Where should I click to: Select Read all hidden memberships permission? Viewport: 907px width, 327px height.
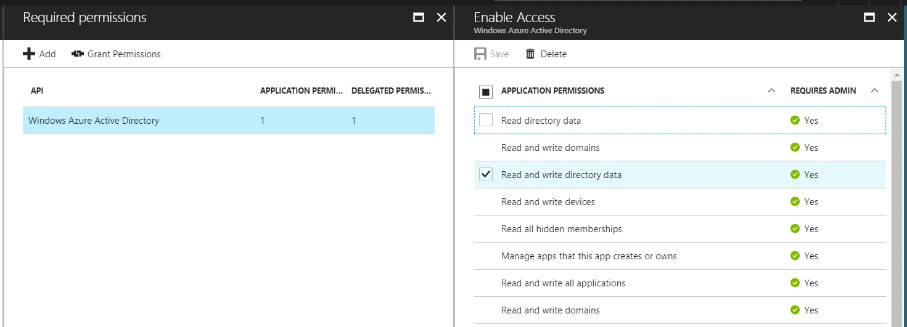[x=561, y=229]
